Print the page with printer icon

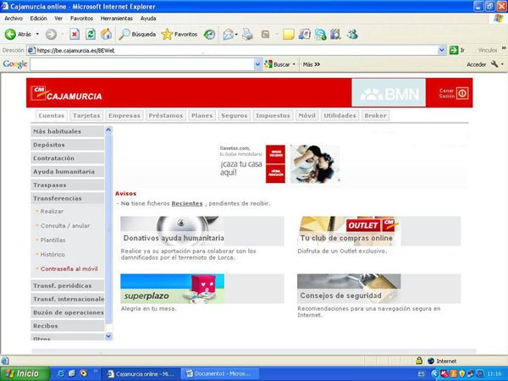tap(247, 34)
